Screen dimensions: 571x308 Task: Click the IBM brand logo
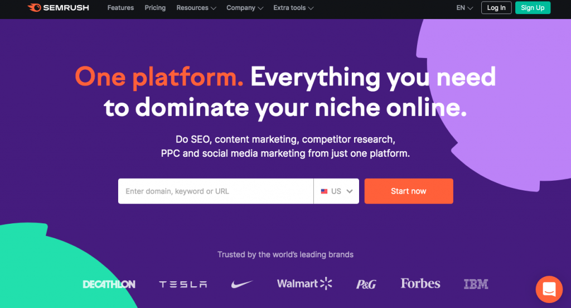pyautogui.click(x=476, y=284)
